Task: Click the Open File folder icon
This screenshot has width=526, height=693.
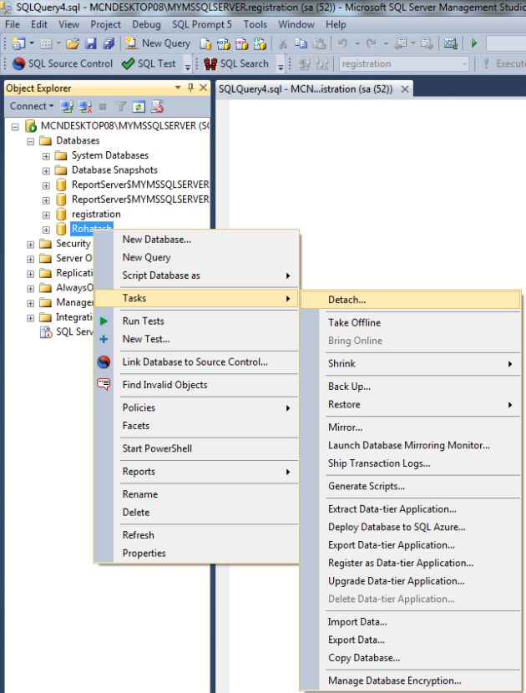Action: point(73,43)
